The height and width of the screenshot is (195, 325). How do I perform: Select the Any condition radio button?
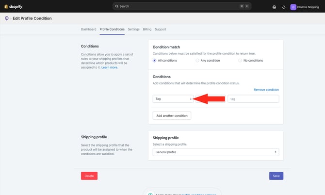coord(197,61)
